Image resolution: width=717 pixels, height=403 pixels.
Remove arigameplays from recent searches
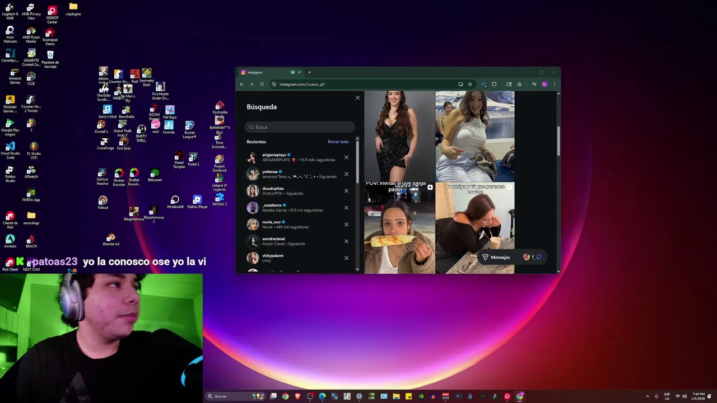pyautogui.click(x=346, y=157)
